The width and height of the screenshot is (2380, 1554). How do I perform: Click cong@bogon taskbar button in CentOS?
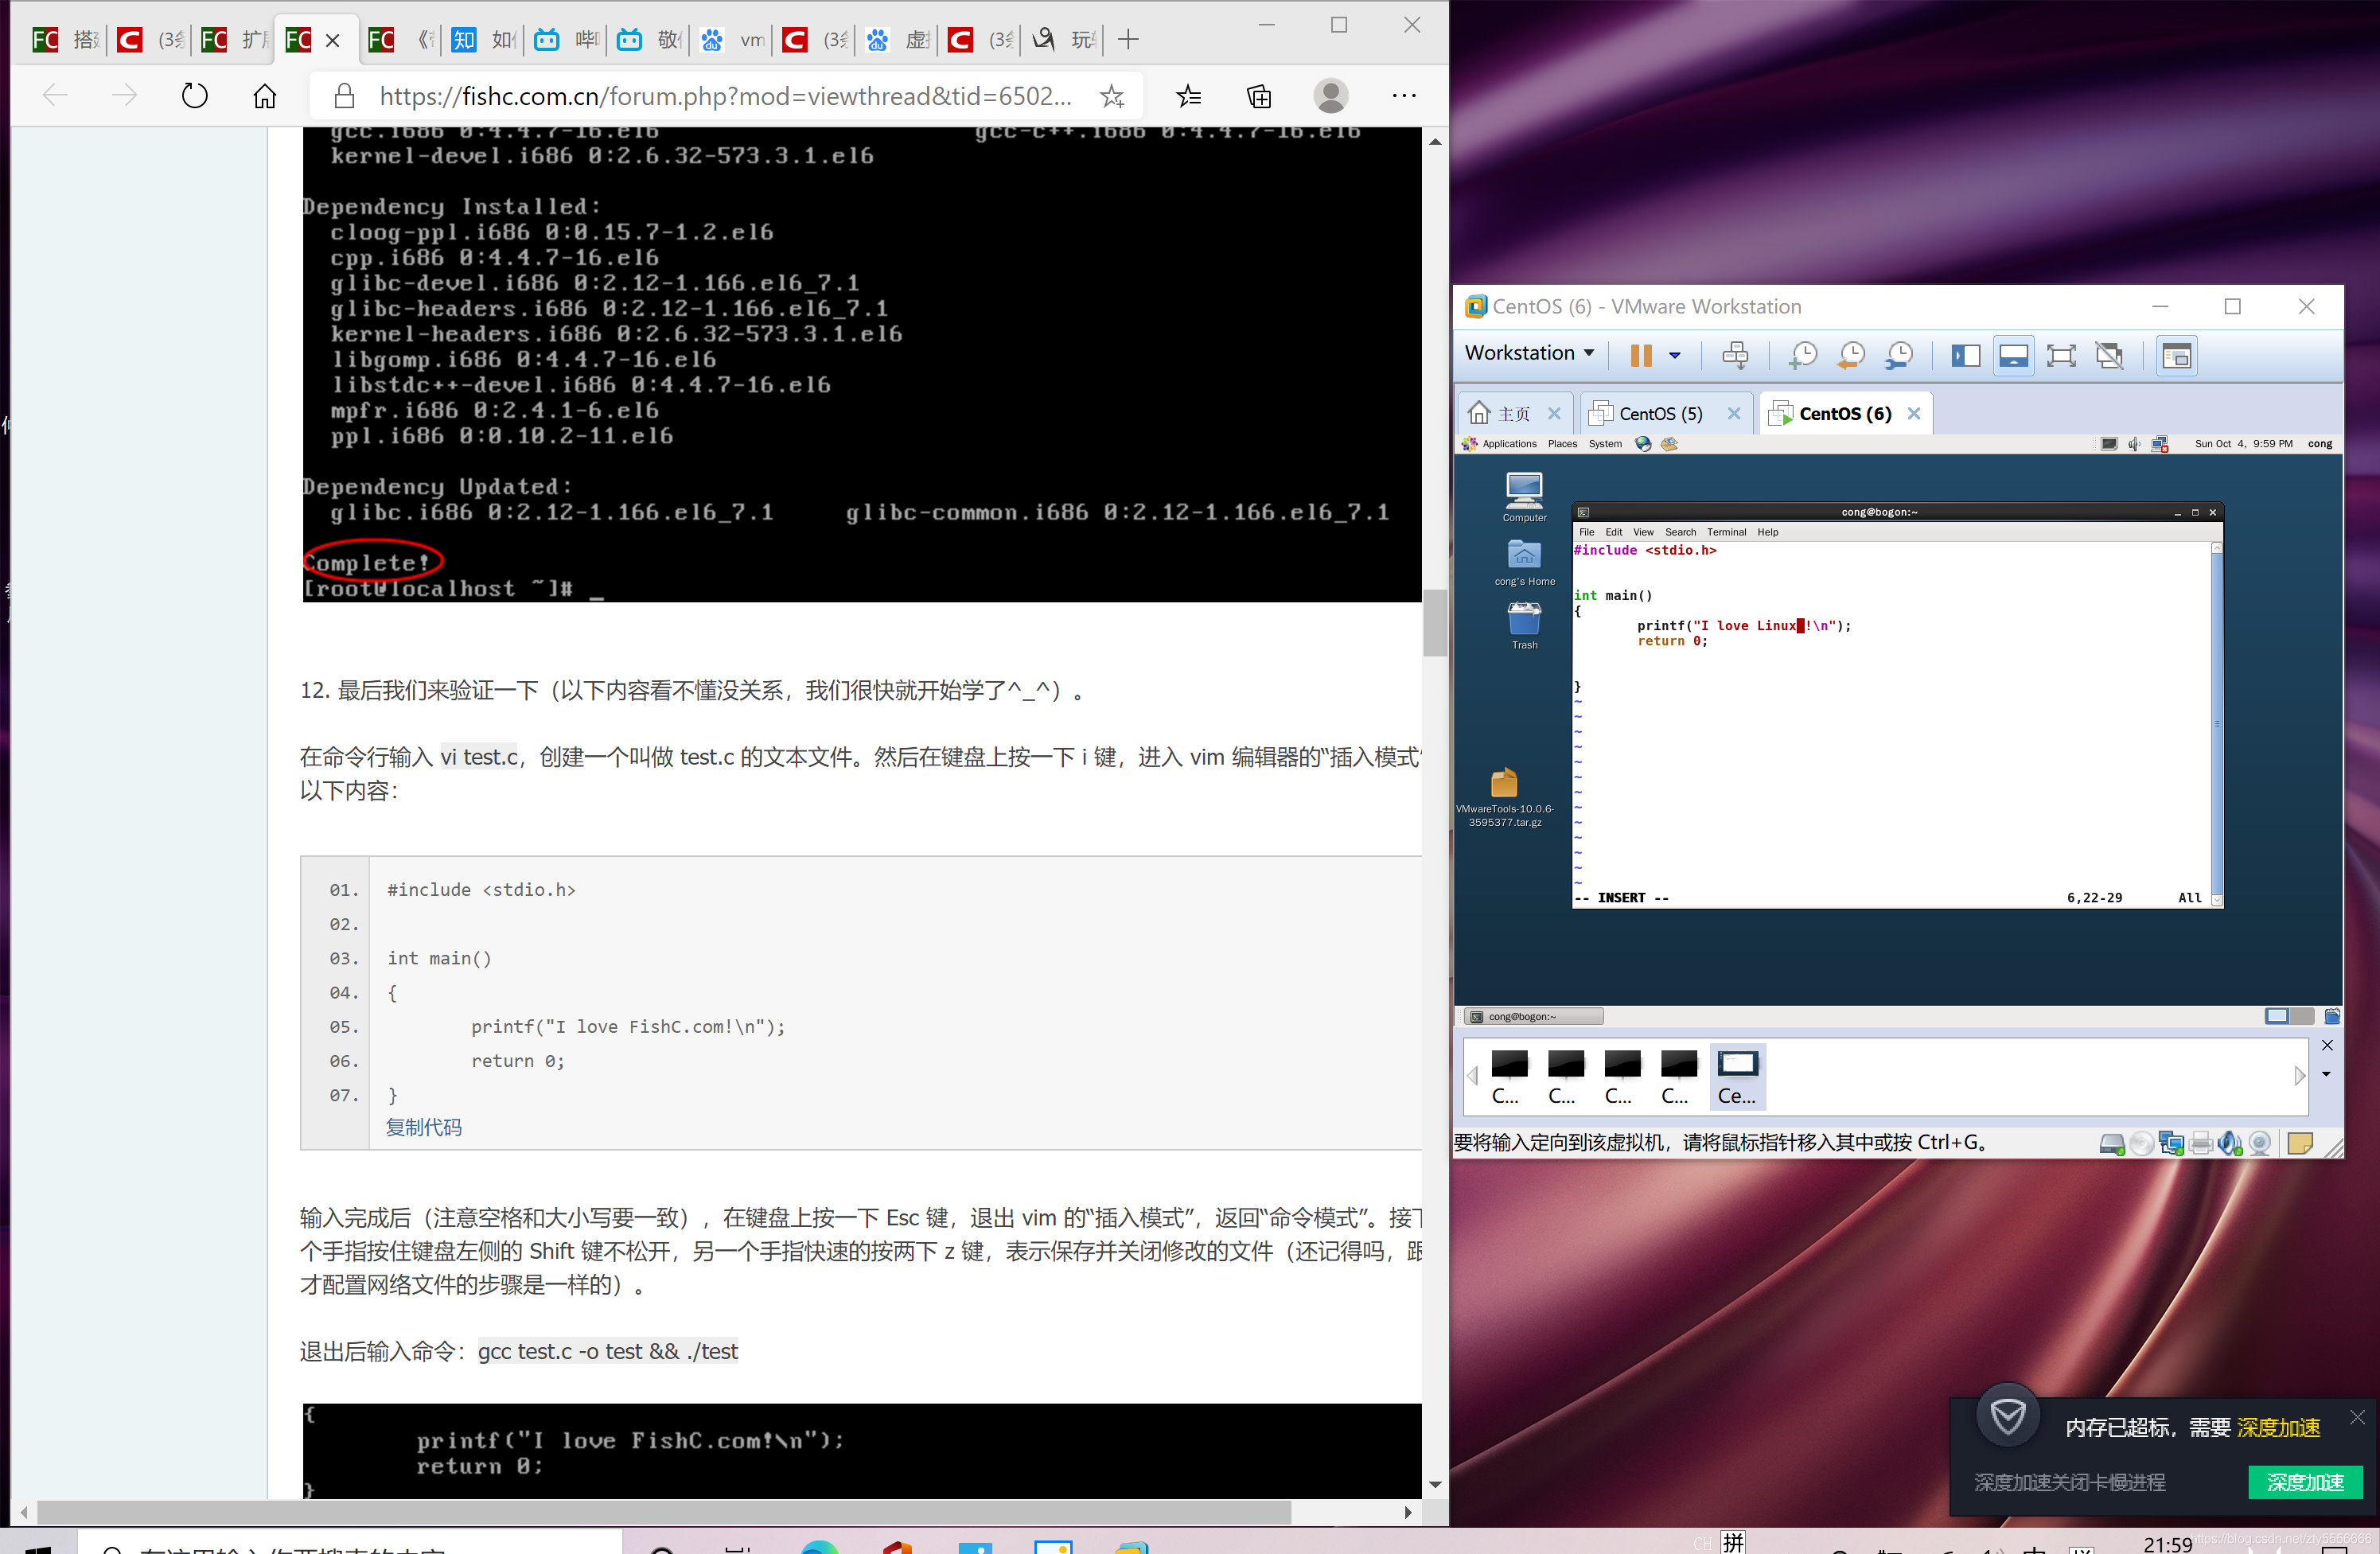[1533, 1016]
